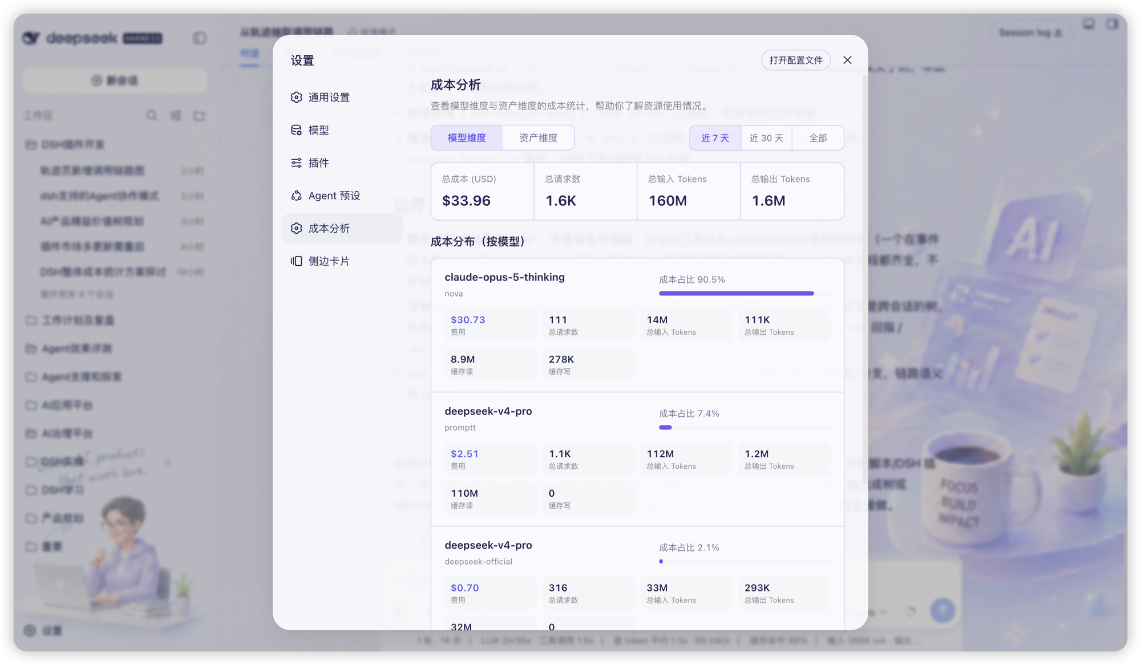Click the 8.9M 缓存读 cell
This screenshot has height=665, width=1141.
[491, 364]
